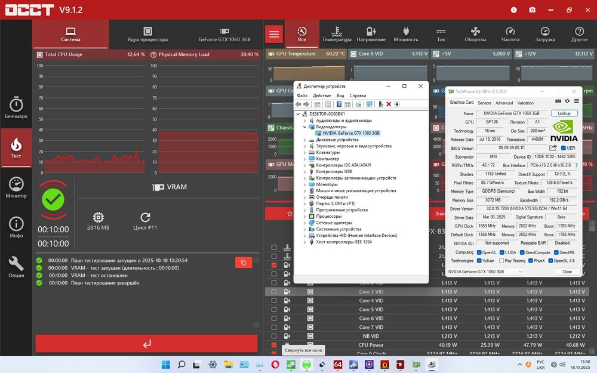Open Windows Start menu
The height and width of the screenshot is (373, 597).
pyautogui.click(x=166, y=365)
